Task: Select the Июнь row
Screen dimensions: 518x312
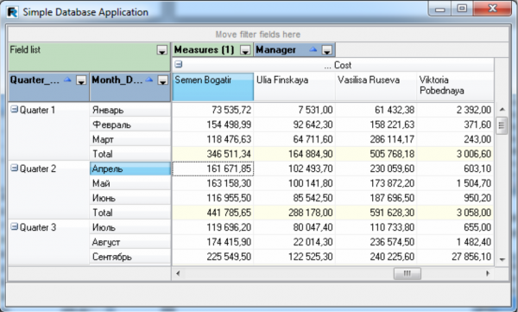Action: click(x=130, y=198)
